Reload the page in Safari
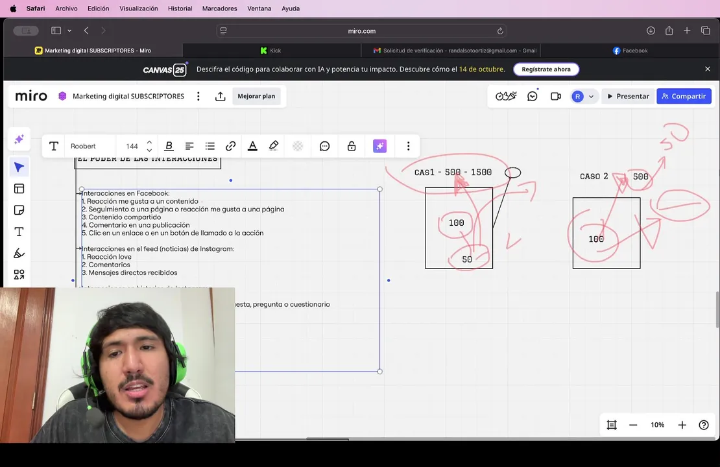The image size is (720, 467). 500,30
